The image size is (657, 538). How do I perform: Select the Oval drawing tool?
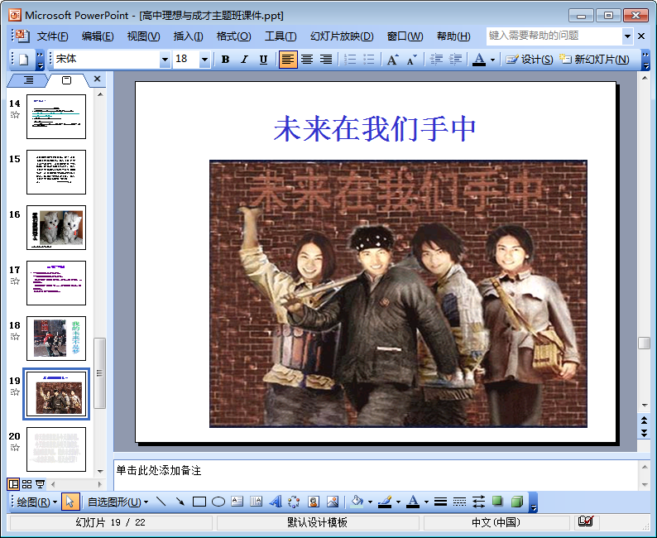pos(218,502)
